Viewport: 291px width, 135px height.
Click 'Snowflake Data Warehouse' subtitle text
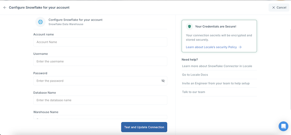[66, 24]
